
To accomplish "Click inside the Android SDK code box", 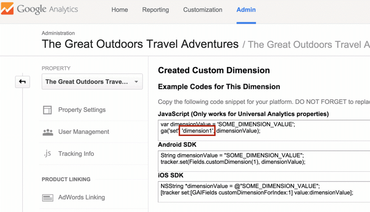I will click(x=264, y=161).
